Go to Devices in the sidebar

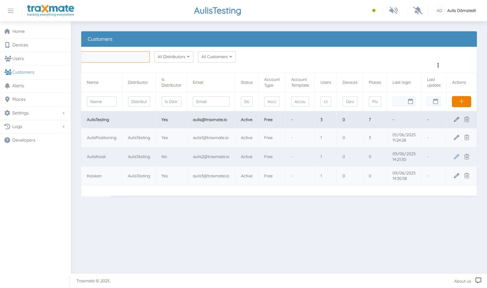(x=20, y=45)
